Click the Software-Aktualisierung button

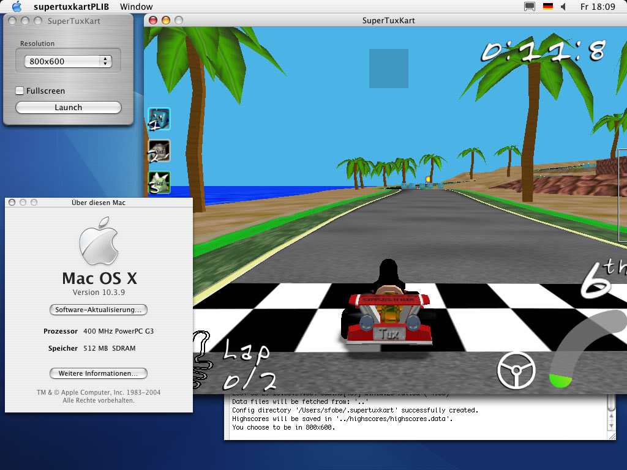click(99, 310)
